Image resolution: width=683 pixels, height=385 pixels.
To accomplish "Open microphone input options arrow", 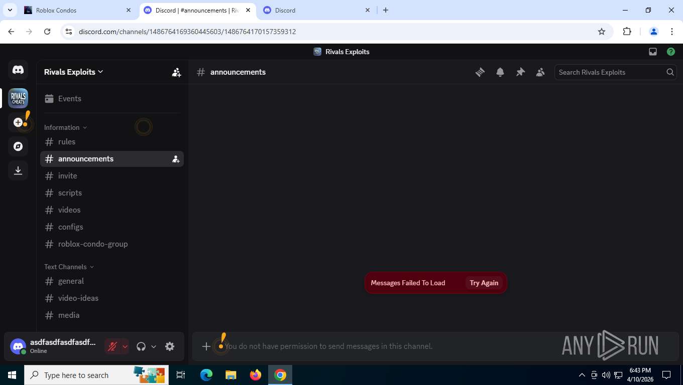I will (125, 346).
